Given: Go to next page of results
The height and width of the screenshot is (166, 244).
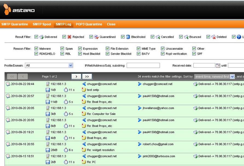Looking at the screenshot, I should point(76,77).
